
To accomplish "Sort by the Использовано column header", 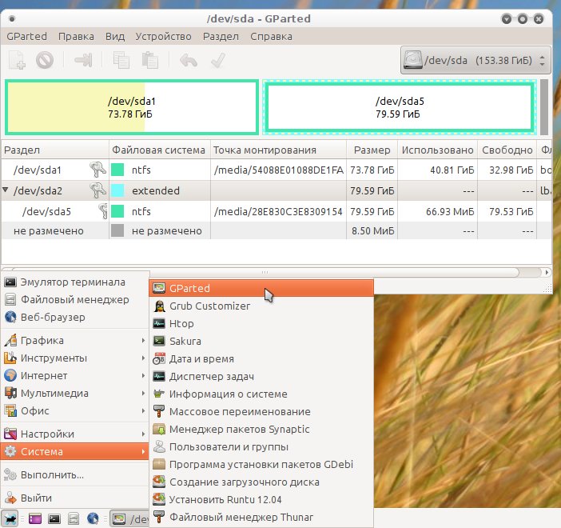I will (x=438, y=150).
